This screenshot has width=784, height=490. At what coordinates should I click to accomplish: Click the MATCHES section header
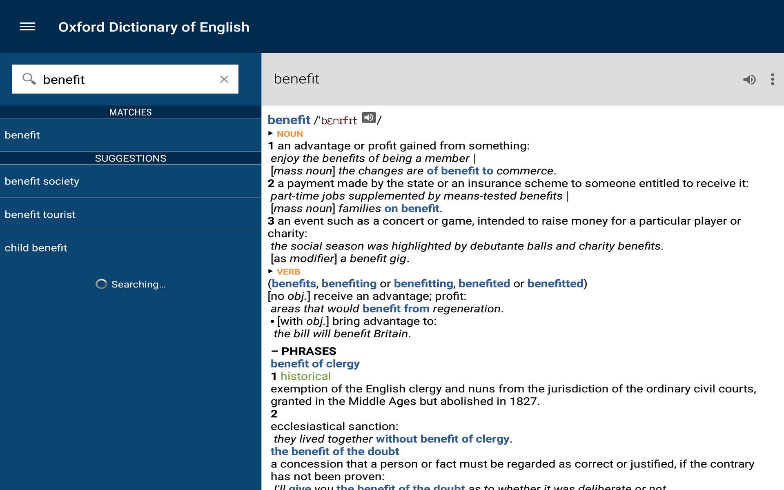click(x=131, y=112)
